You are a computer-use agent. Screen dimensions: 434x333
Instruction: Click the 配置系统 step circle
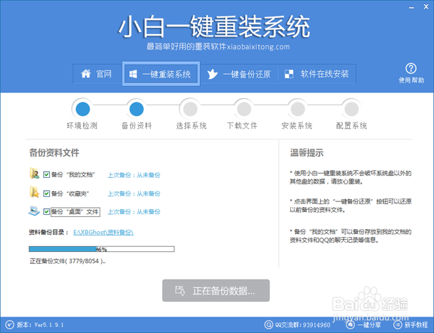tap(351, 109)
